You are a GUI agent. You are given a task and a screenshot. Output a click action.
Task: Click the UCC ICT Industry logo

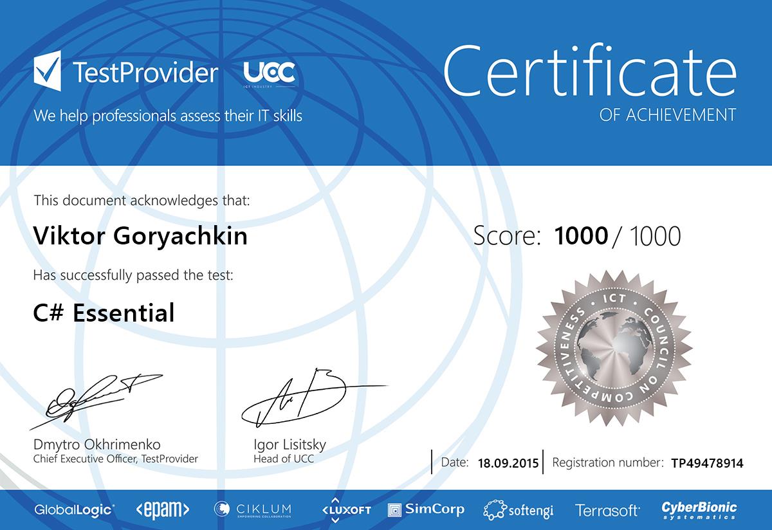[x=270, y=74]
